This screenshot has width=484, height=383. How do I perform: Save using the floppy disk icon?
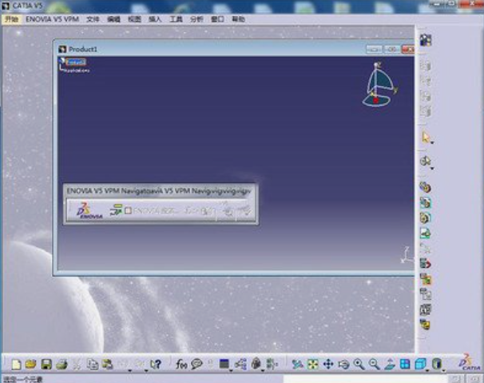pos(46,365)
